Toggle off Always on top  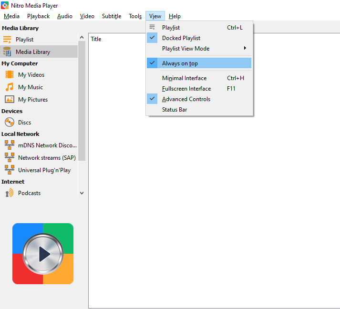199,63
